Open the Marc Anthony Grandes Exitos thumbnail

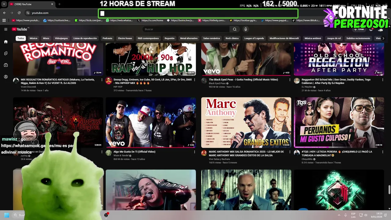coord(246,123)
